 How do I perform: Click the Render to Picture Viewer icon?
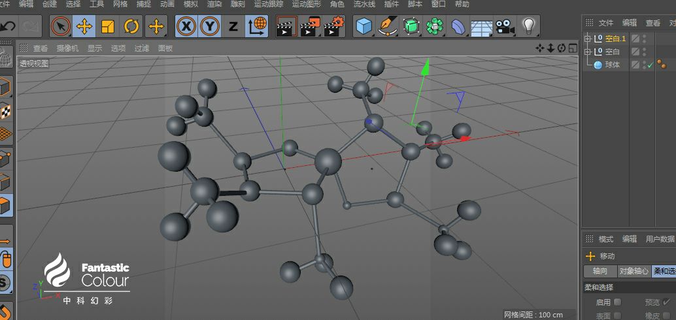click(311, 27)
